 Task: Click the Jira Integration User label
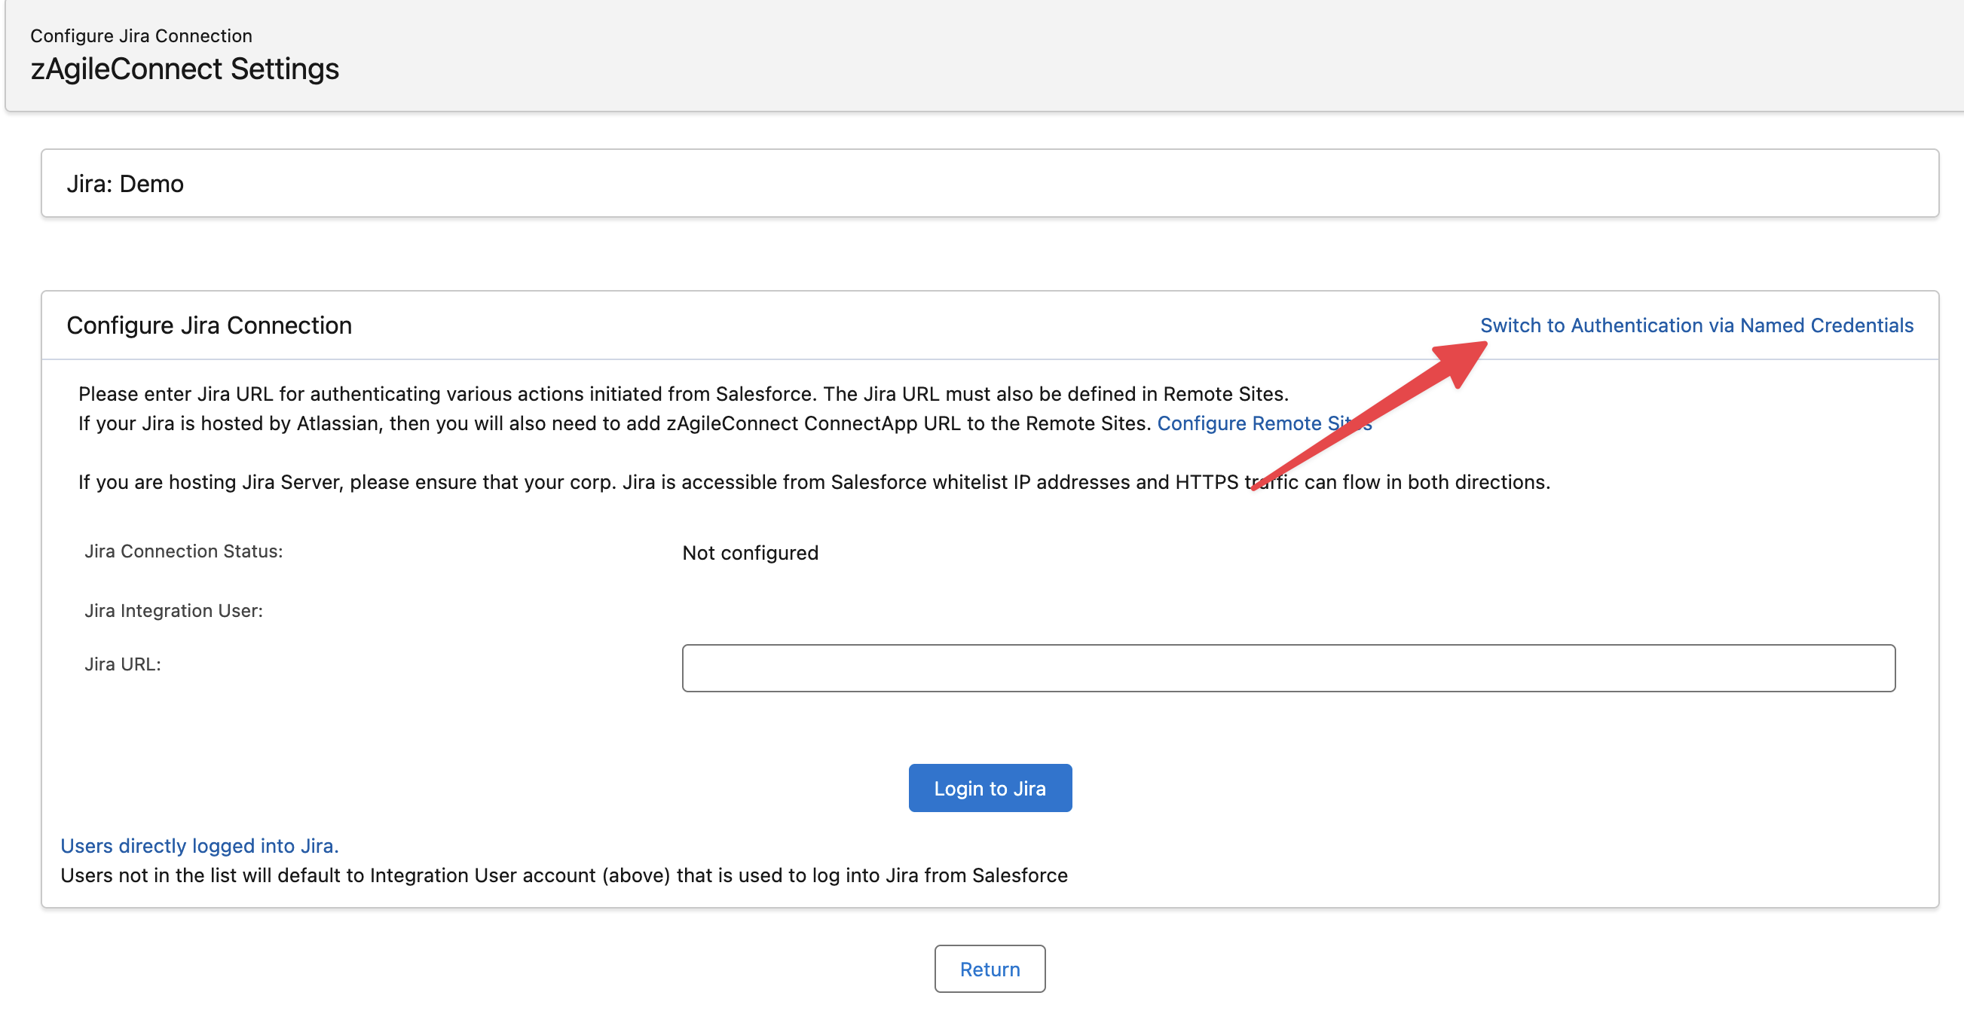coord(173,611)
